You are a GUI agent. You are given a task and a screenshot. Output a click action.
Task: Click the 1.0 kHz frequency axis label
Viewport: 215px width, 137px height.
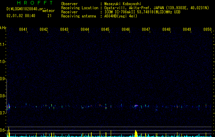pyautogui.click(x=3, y=62)
